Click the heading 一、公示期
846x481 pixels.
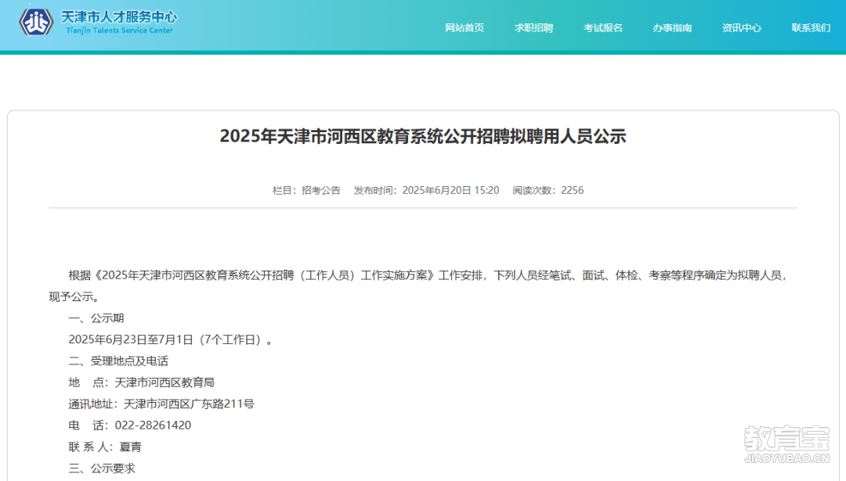pos(96,318)
